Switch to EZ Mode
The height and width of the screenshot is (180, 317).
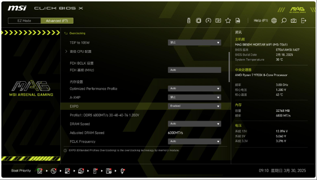[24, 21]
